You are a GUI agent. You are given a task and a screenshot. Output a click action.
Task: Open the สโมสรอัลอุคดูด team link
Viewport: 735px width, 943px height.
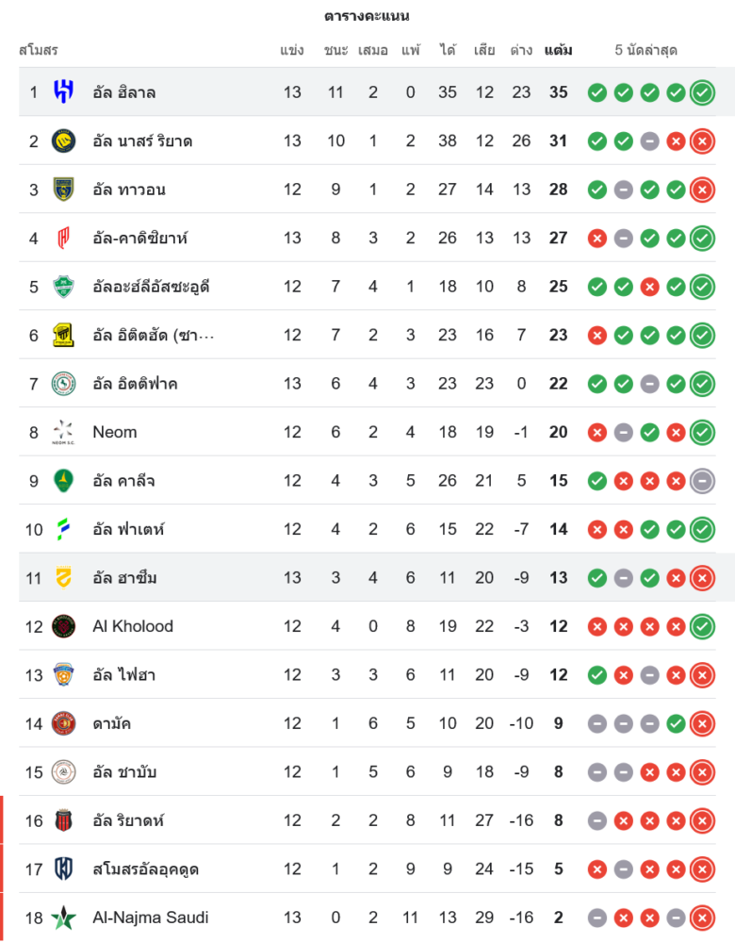[145, 869]
